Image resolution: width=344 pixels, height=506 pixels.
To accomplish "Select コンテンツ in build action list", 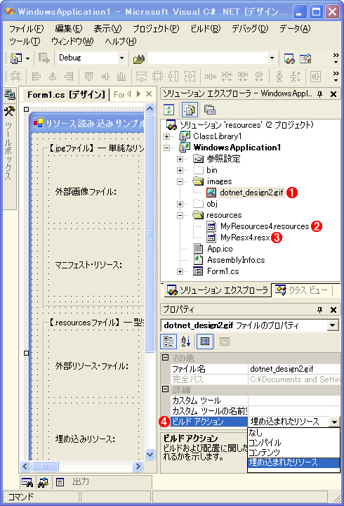I will (293, 453).
